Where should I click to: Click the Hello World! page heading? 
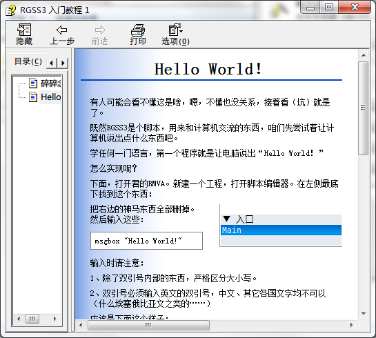click(x=208, y=69)
